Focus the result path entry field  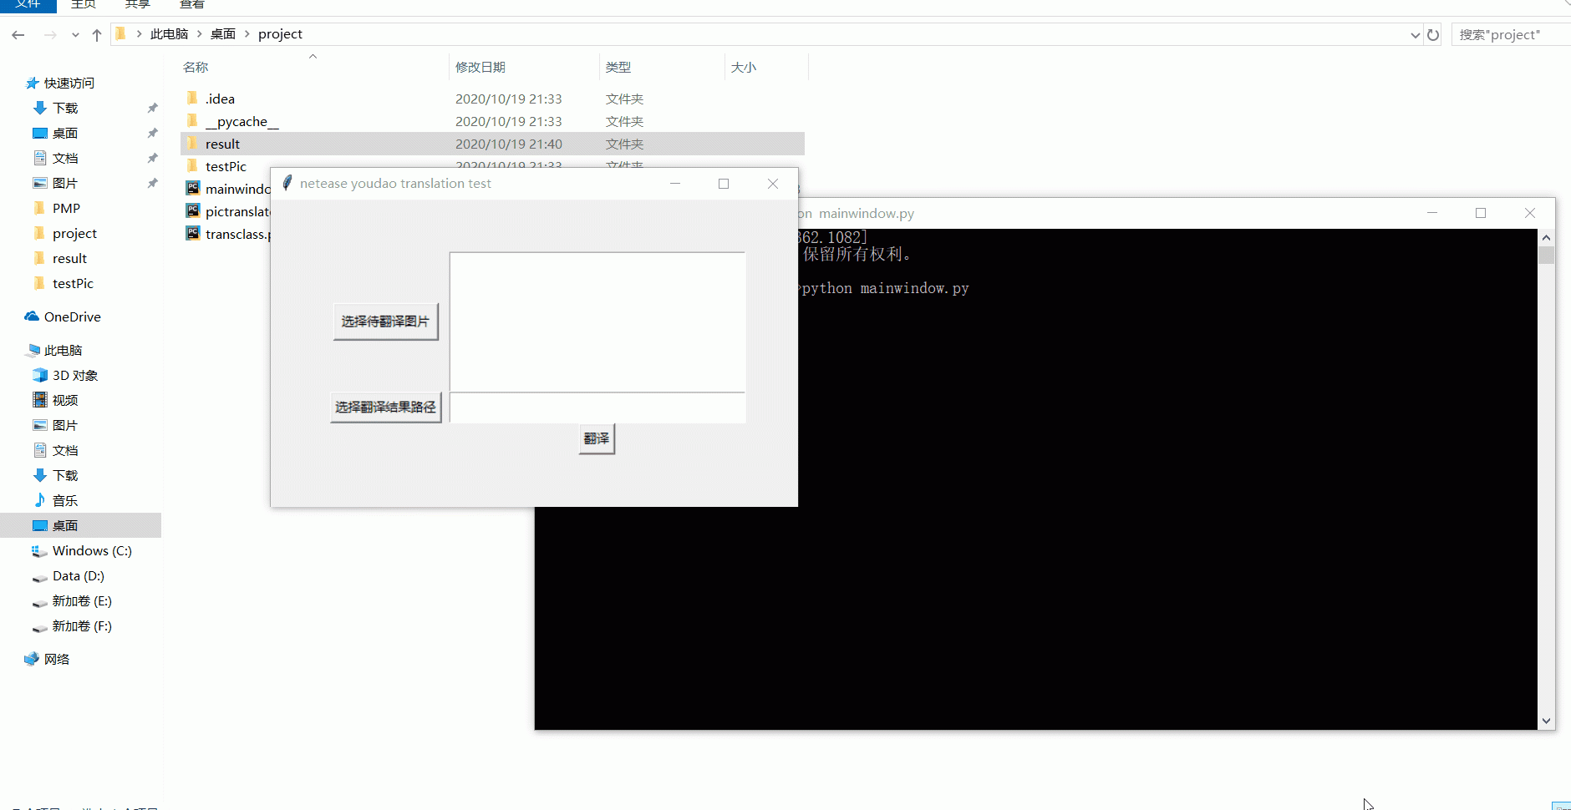coord(597,408)
